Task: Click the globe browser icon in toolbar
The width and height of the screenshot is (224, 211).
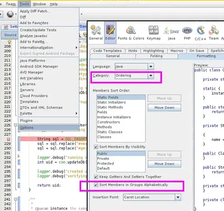Action: pyautogui.click(x=10, y=14)
